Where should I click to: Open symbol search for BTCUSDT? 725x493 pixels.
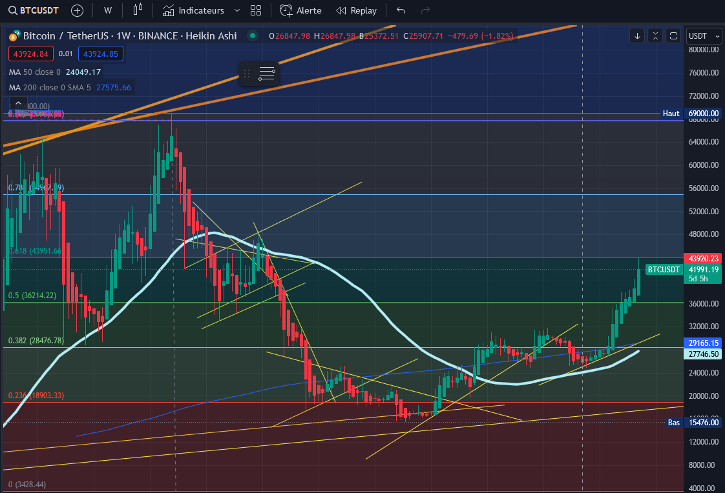click(x=34, y=10)
